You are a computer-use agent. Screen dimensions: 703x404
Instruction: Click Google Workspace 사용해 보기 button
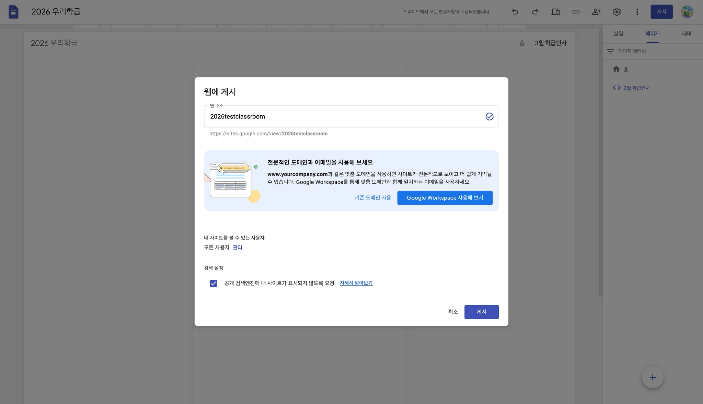pos(445,198)
